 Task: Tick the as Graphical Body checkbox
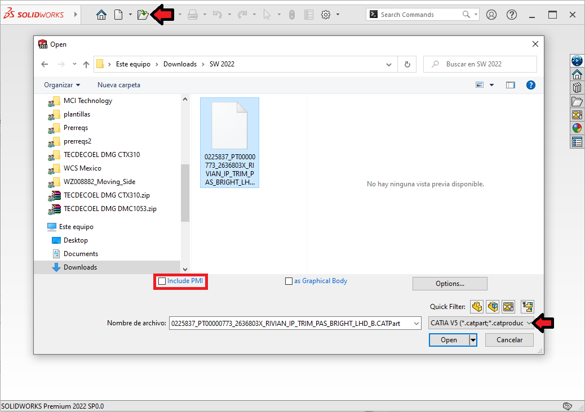pyautogui.click(x=289, y=281)
